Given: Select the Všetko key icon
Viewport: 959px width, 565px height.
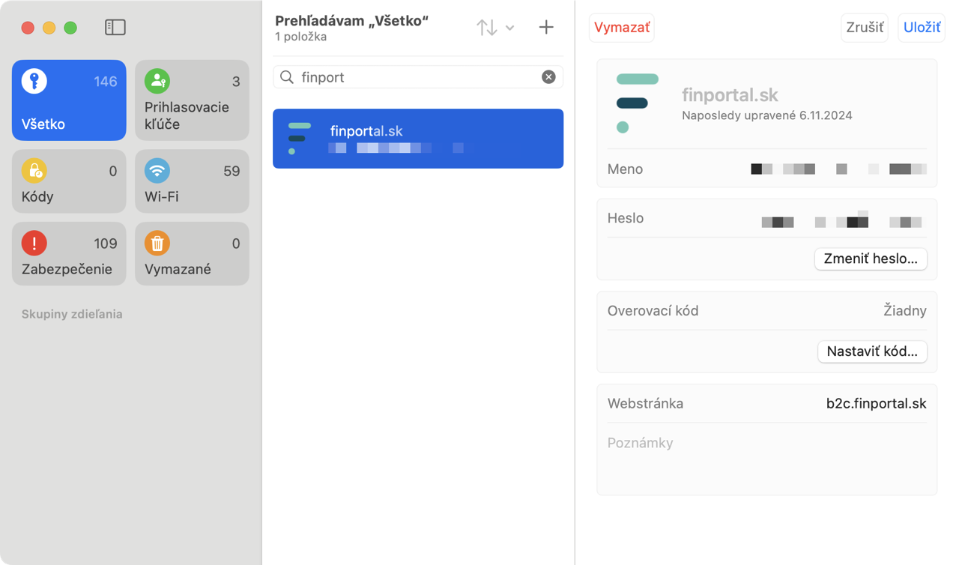Looking at the screenshot, I should click(x=34, y=81).
